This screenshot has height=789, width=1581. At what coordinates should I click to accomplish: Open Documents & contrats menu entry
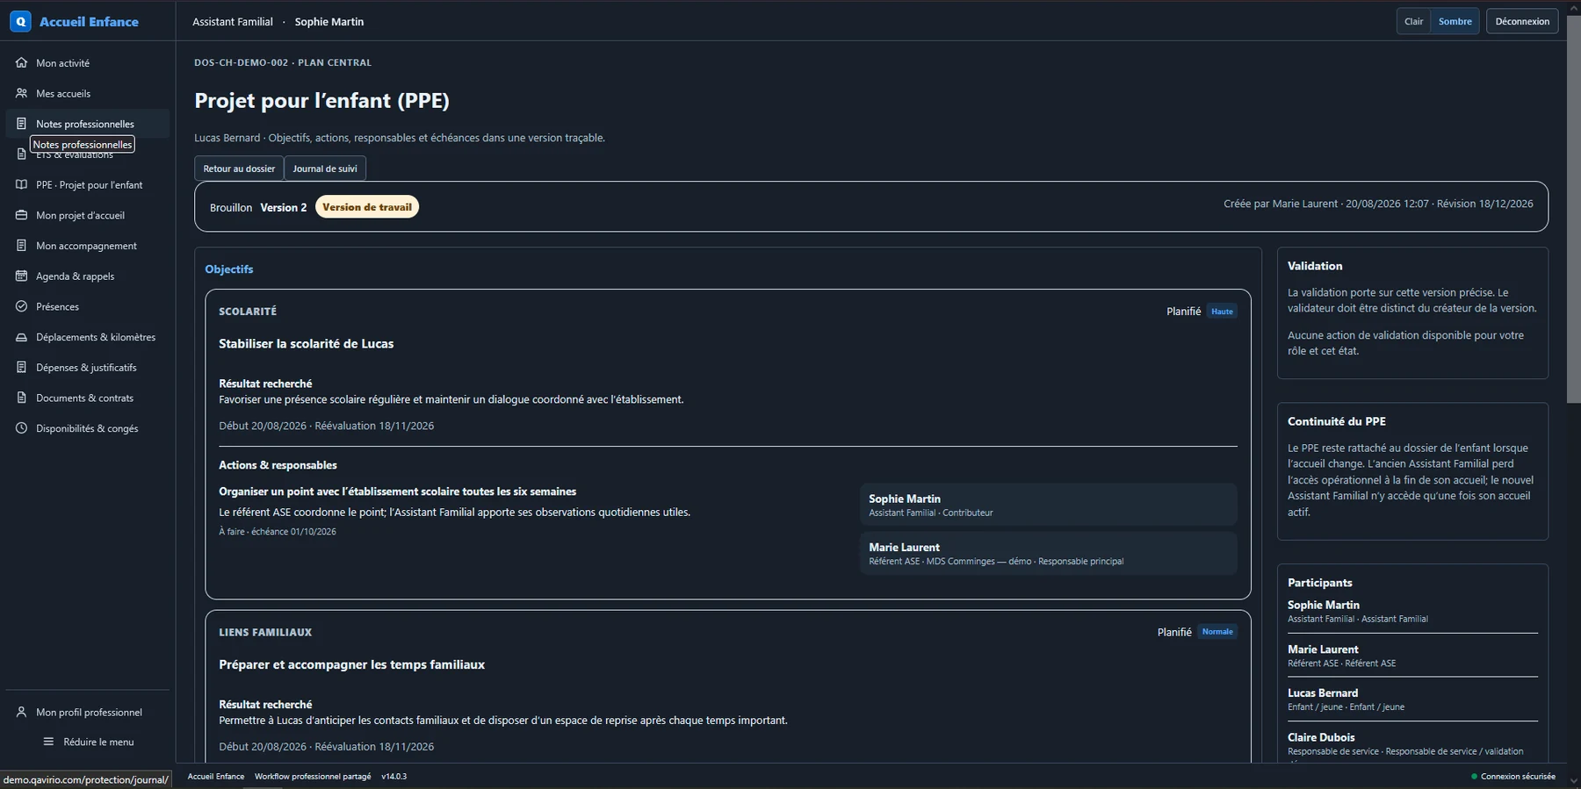coord(87,398)
